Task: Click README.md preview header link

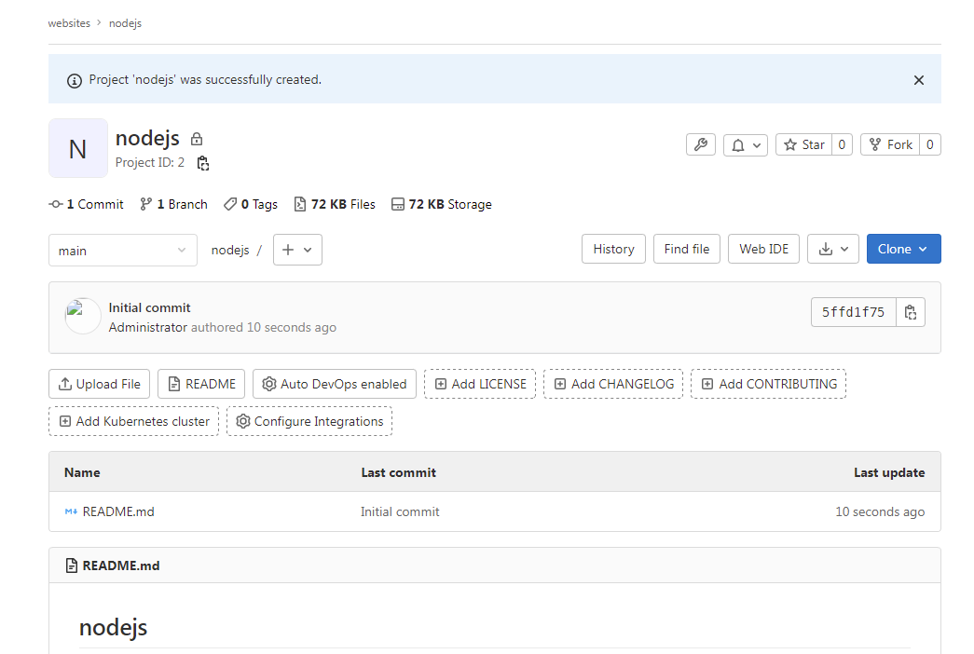Action: (121, 565)
